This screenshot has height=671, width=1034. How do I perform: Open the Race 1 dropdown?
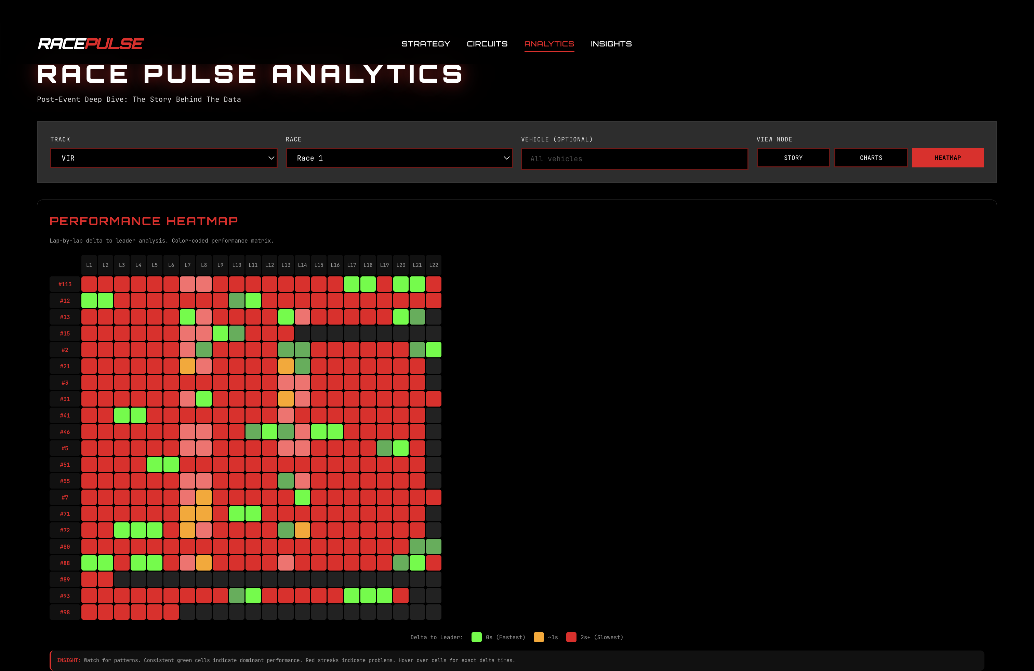coord(399,158)
